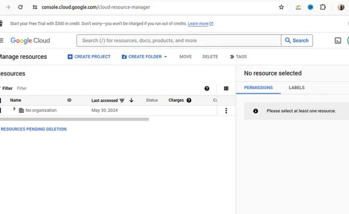Click the Delete button
This screenshot has width=349, height=214.
210,57
